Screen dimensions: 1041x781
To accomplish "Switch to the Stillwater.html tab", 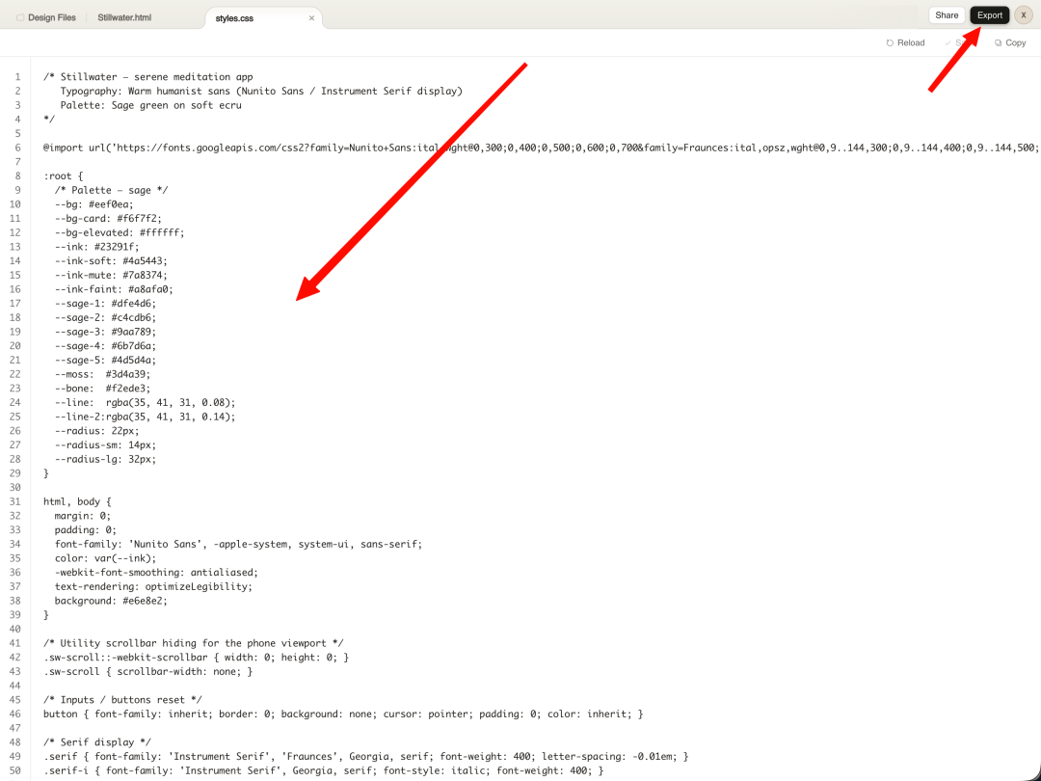I will (124, 17).
